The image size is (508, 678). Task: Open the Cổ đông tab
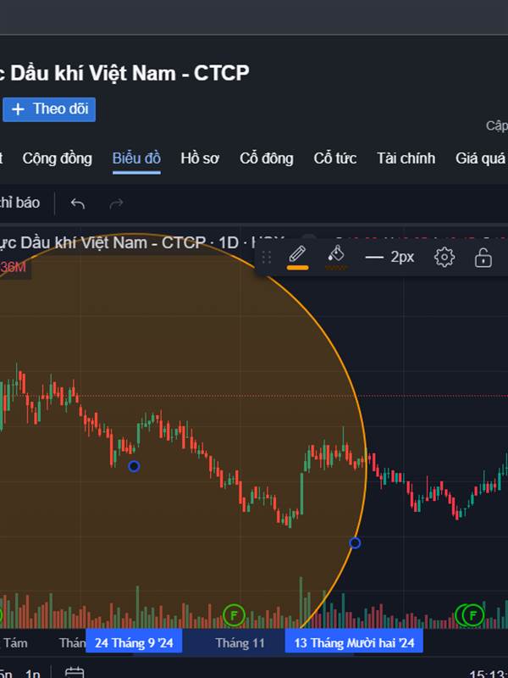coord(267,158)
